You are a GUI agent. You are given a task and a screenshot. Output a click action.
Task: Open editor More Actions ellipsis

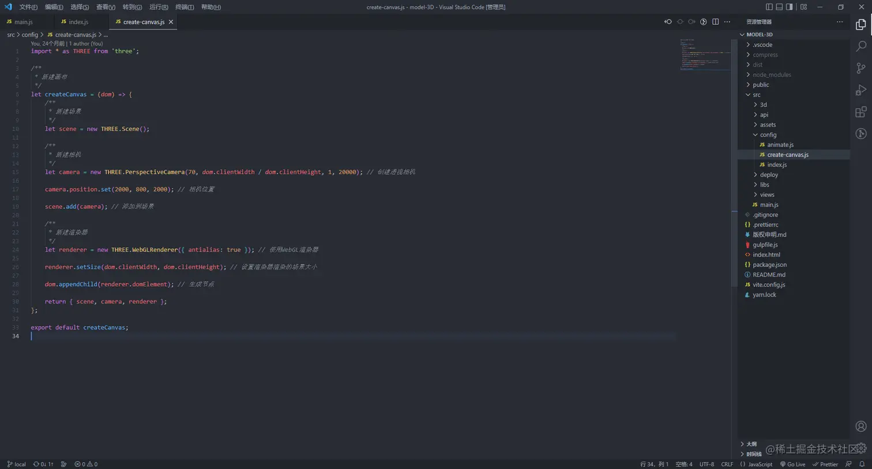coord(727,22)
